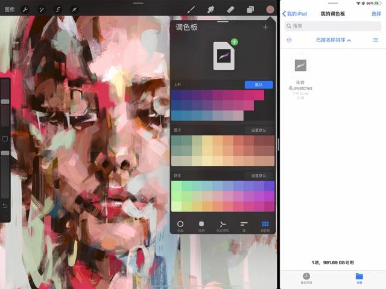Pick the dark blue first swatch in 上升 palette
This screenshot has height=289, width=386.
pyautogui.click(x=176, y=95)
